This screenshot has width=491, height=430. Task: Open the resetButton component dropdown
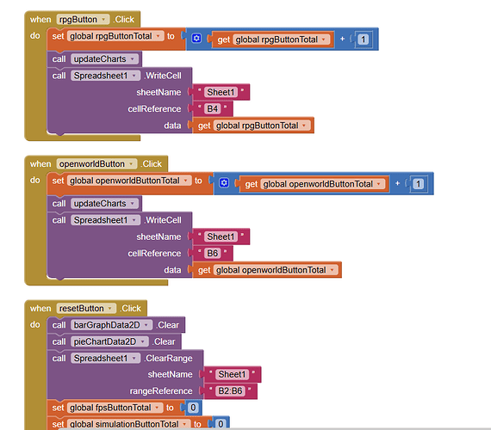pyautogui.click(x=110, y=309)
